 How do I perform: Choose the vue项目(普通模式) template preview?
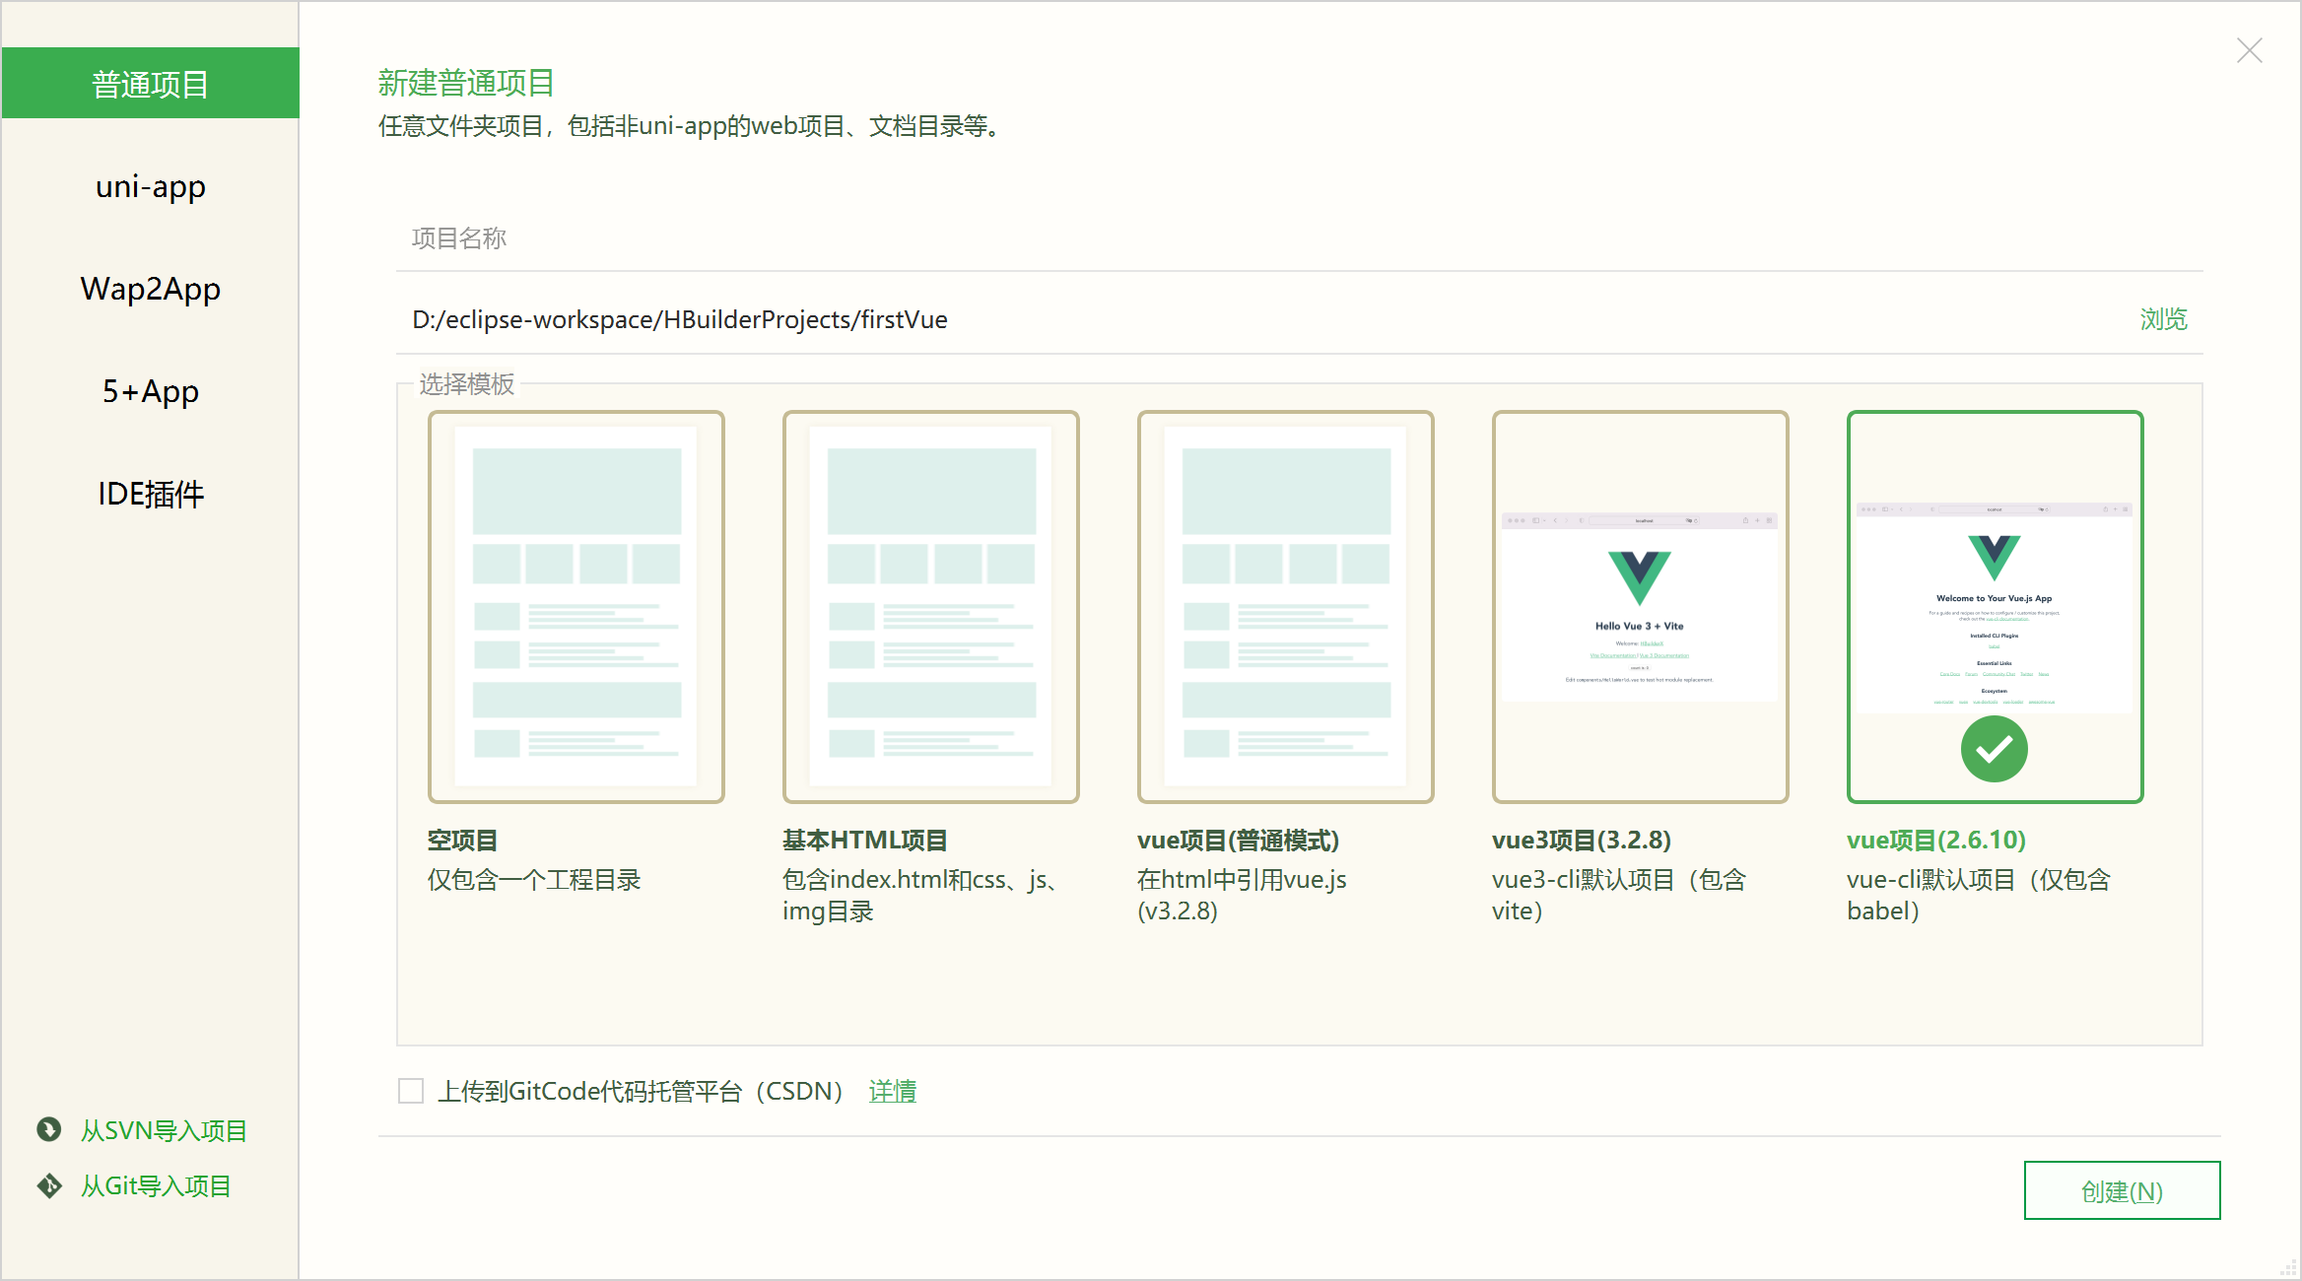pos(1285,605)
